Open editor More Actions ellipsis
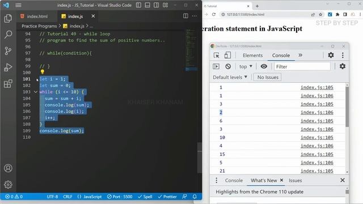Screen dimensions: 363x204 195,16
